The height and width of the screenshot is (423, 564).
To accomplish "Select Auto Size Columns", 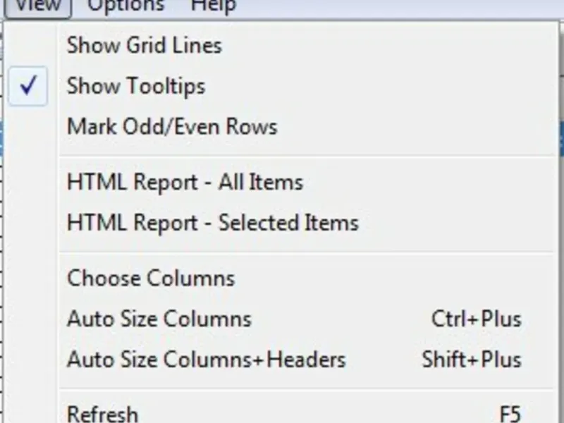I will tap(159, 319).
